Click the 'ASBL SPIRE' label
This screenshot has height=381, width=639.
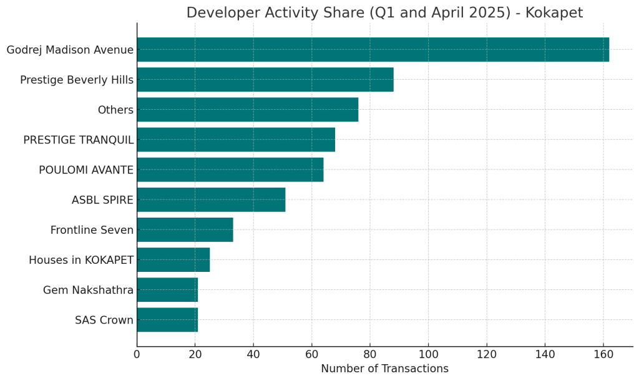tap(102, 200)
